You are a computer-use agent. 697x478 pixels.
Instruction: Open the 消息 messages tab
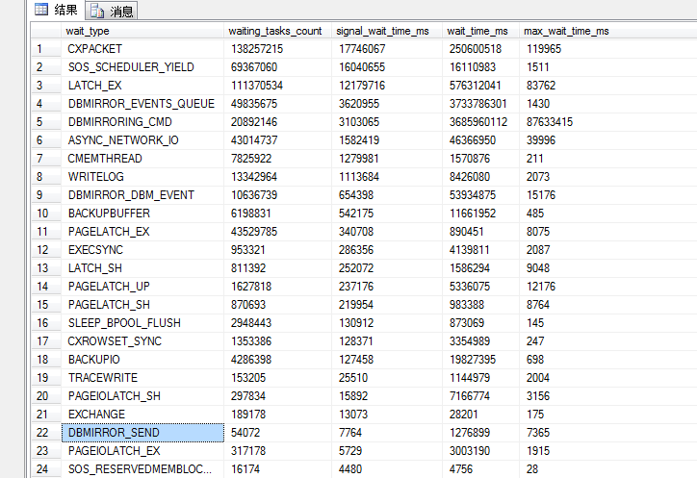(113, 12)
